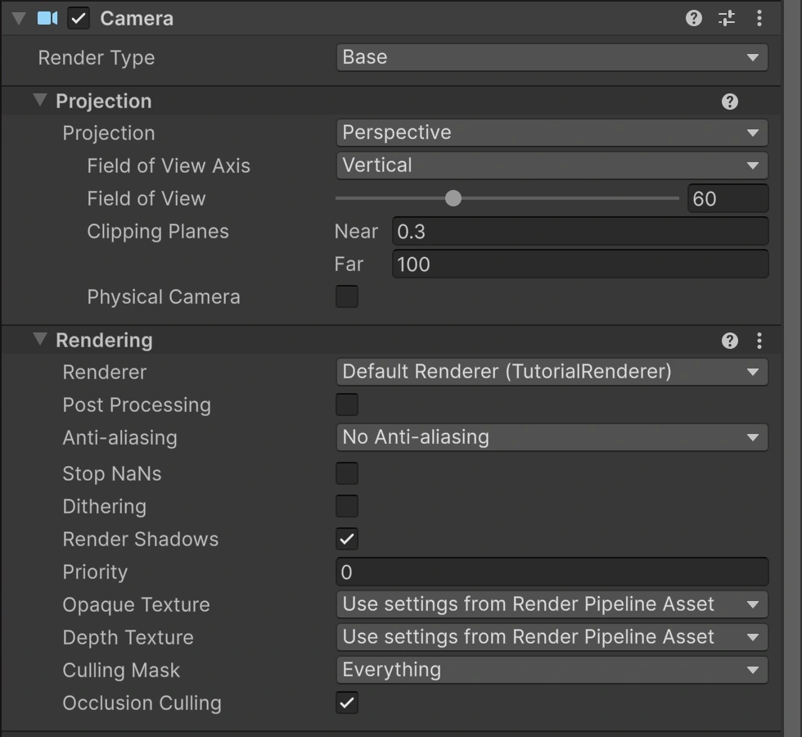Open the Renderer dropdown
The image size is (802, 737).
[552, 372]
